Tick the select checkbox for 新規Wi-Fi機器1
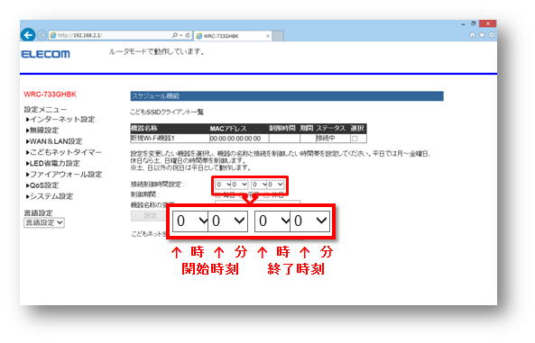Screen dimensions: 535x343 tap(355, 139)
